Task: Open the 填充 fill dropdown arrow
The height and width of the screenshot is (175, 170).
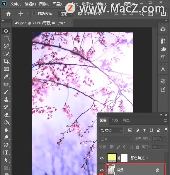Action: (x=165, y=147)
